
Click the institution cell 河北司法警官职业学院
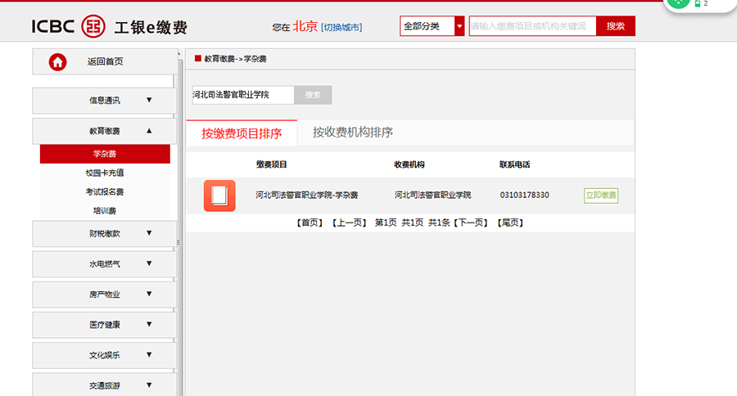432,195
